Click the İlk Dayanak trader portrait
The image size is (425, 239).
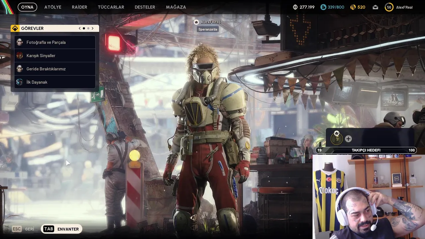pos(20,82)
